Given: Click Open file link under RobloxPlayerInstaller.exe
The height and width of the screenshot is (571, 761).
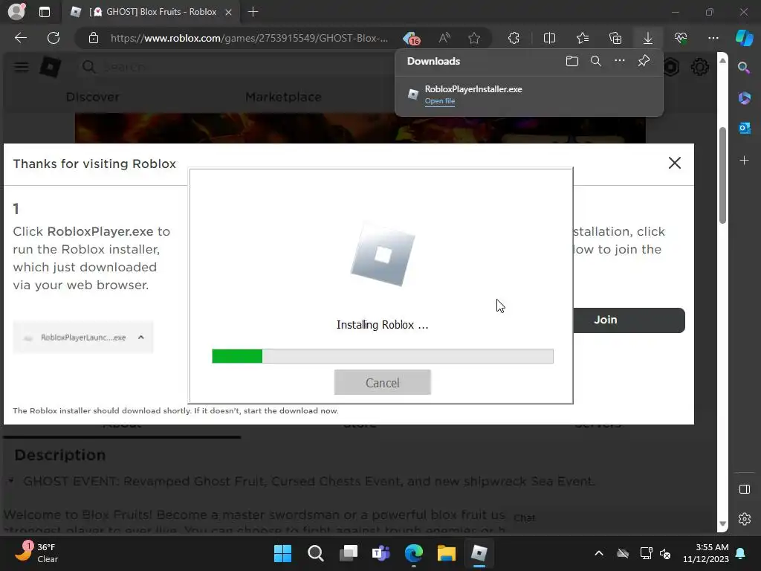Looking at the screenshot, I should [x=440, y=101].
